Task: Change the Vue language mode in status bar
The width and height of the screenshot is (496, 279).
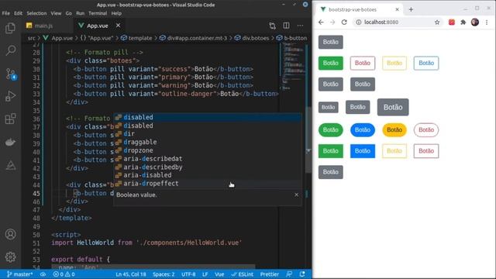Action: 219,274
